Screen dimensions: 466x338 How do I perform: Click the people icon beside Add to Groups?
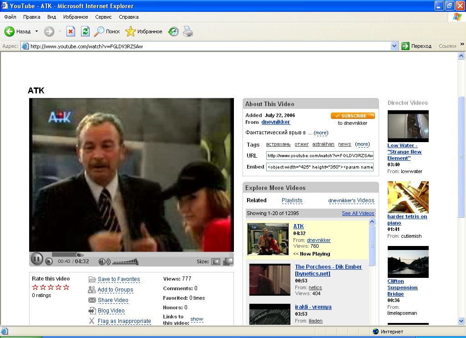(x=92, y=290)
